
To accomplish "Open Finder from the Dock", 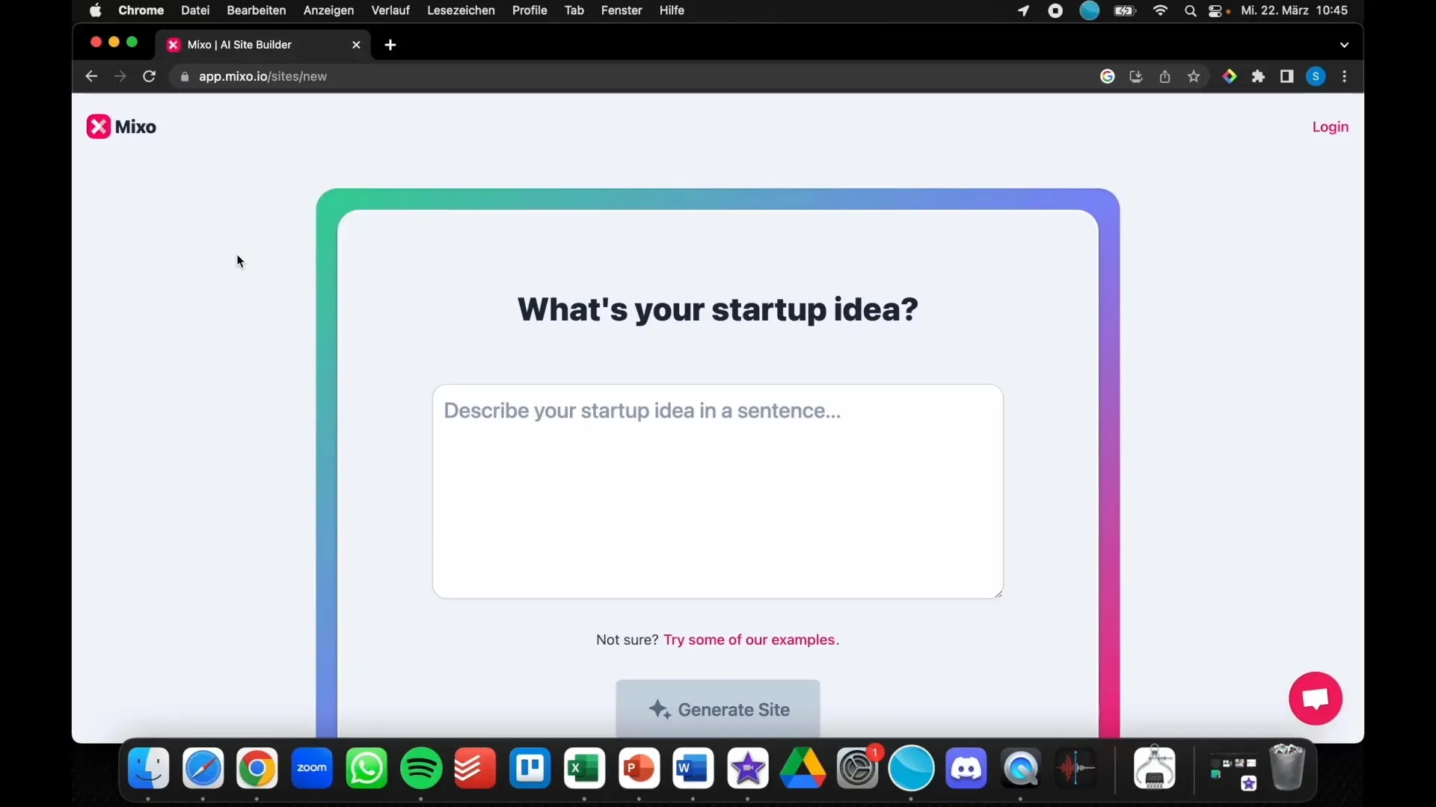I will coord(148,768).
